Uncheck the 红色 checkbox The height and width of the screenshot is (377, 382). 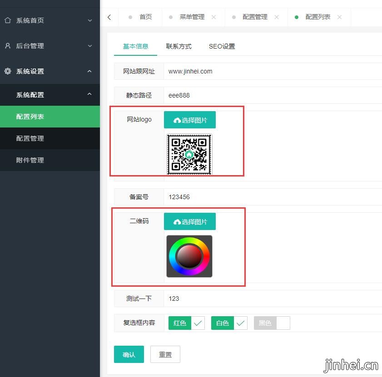(186, 323)
